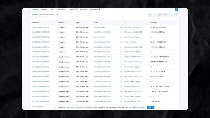Open Txn Hash in the 12,645,272,741.089592216 row
The image size is (210, 118).
tap(41, 57)
